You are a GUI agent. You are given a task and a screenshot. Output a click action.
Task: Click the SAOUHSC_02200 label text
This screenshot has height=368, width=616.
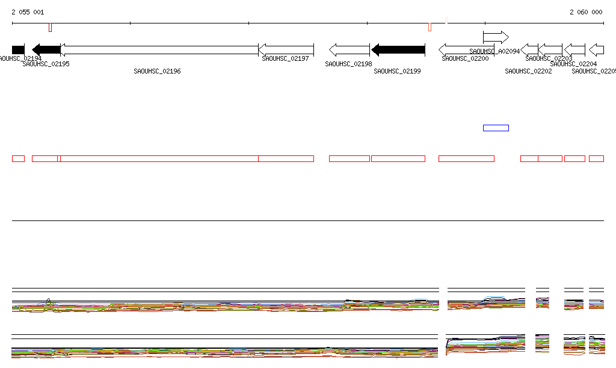pyautogui.click(x=465, y=58)
